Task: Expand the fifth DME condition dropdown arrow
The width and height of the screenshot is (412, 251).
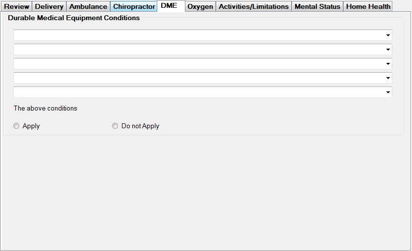Action: pyautogui.click(x=388, y=92)
